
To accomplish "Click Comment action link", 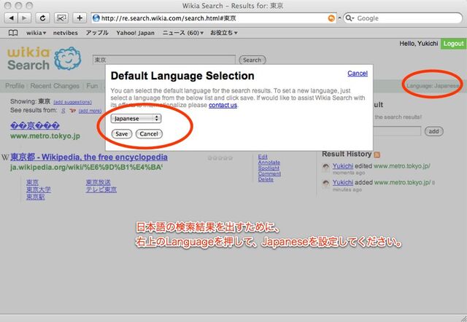I will 269,173.
